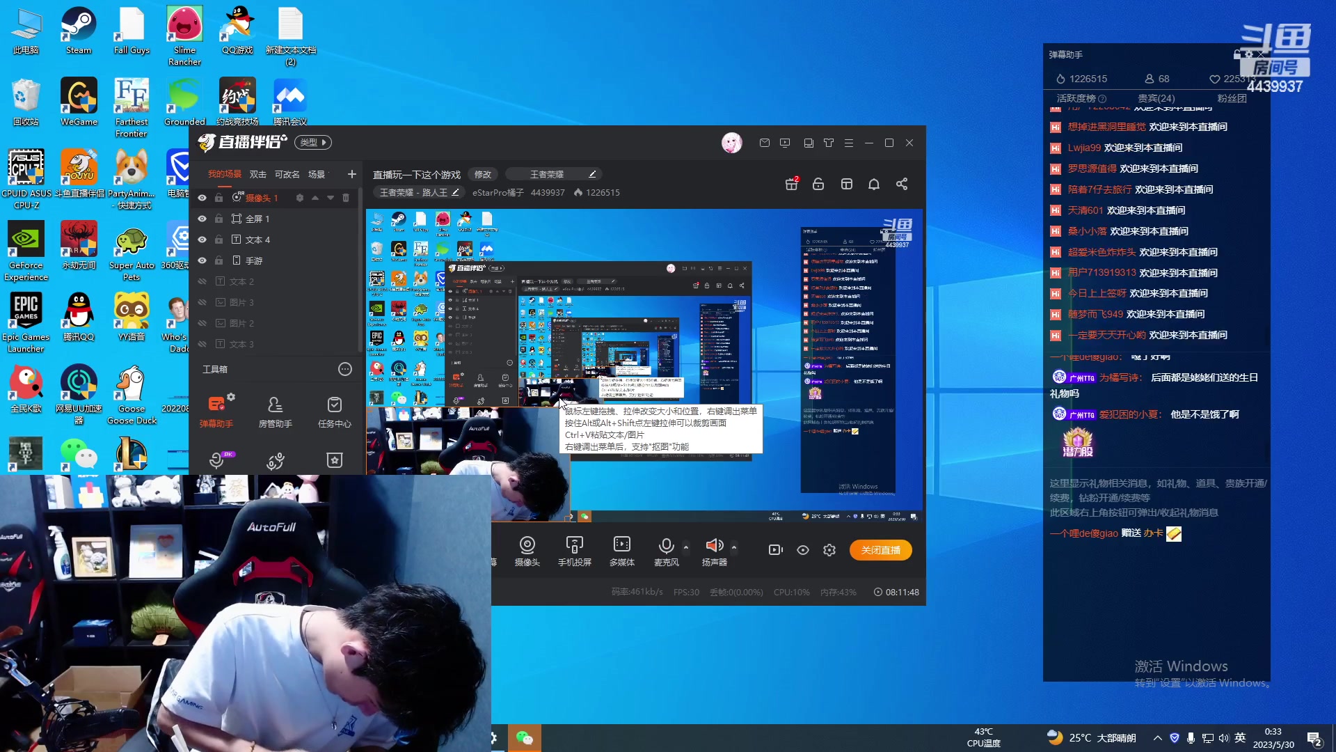
Task: Open the 弹幕助手 tool in toolbox
Action: point(216,411)
